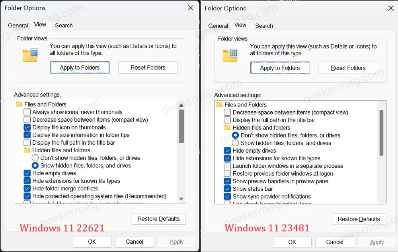Uncheck 'Hide protected operating system files (Recommended)'
The width and height of the screenshot is (398, 252).
point(27,196)
